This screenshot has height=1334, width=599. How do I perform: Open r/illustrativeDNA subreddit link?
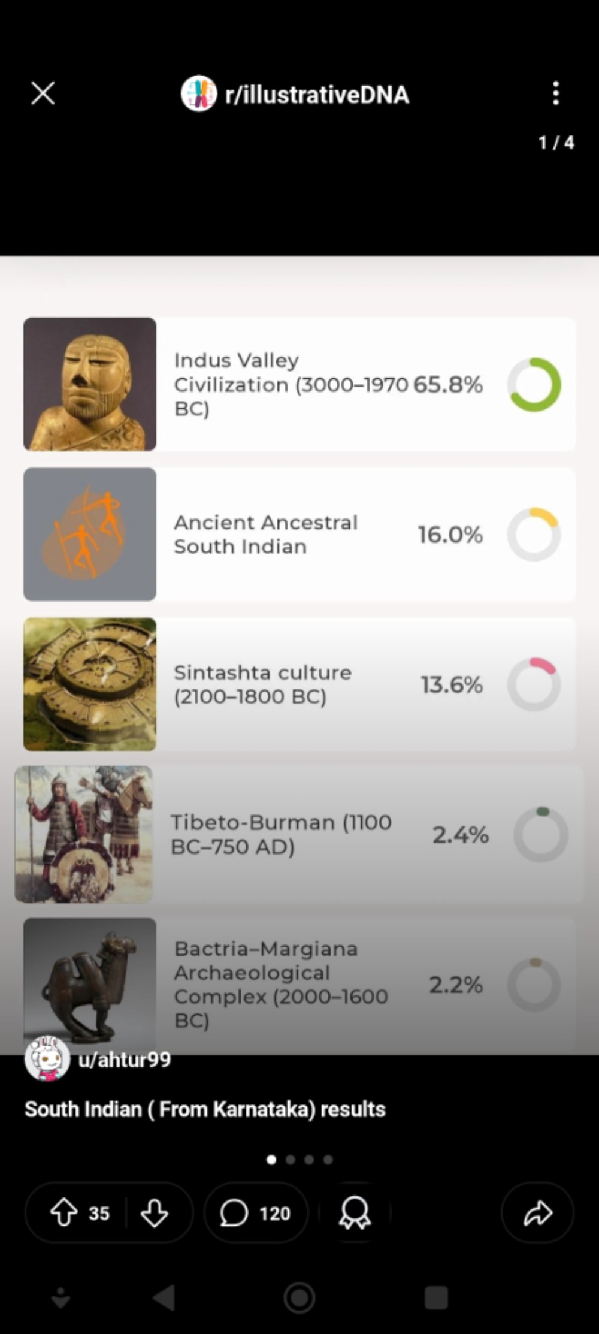(317, 95)
